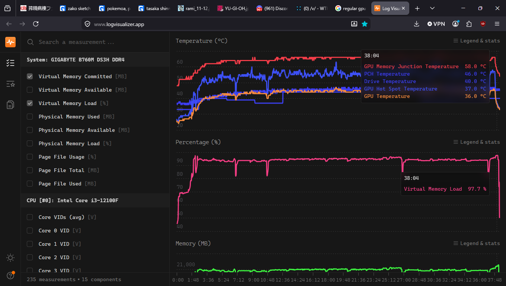Open the browser account profile icon
Image resolution: width=506 pixels, height=286 pixels.
pyautogui.click(x=455, y=24)
